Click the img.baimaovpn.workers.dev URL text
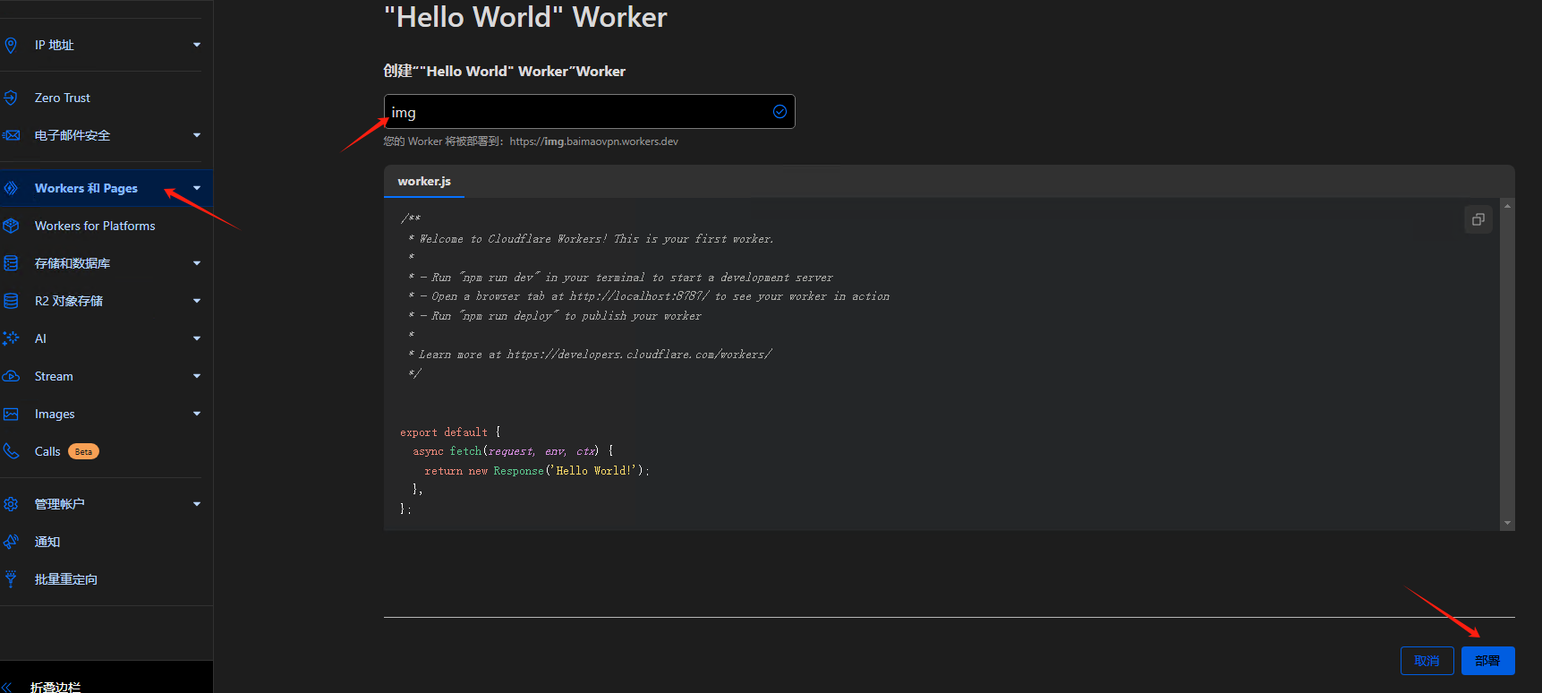Screen dimensions: 1542x693 (594, 141)
